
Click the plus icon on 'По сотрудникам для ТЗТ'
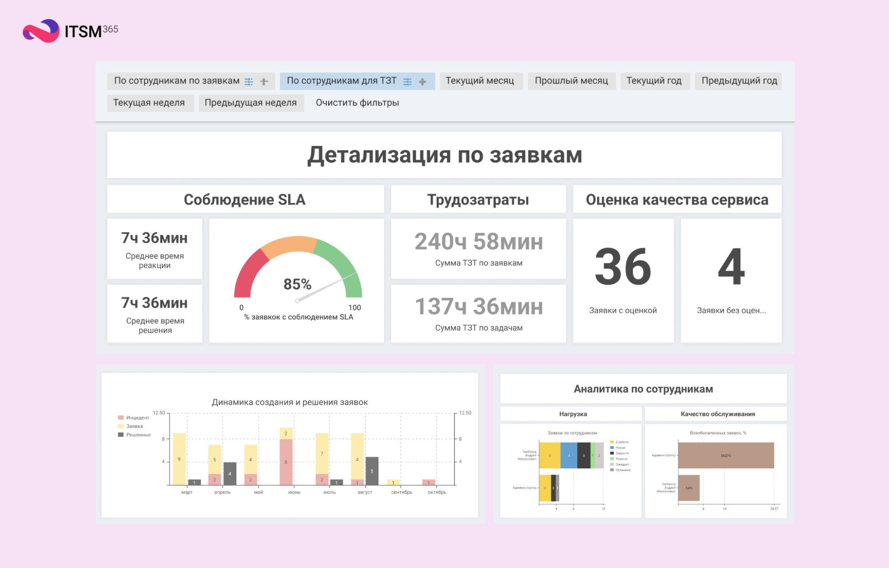pos(422,81)
